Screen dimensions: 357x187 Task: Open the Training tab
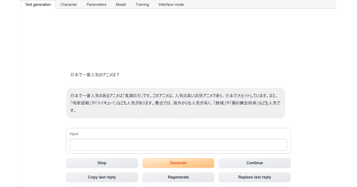tap(142, 4)
